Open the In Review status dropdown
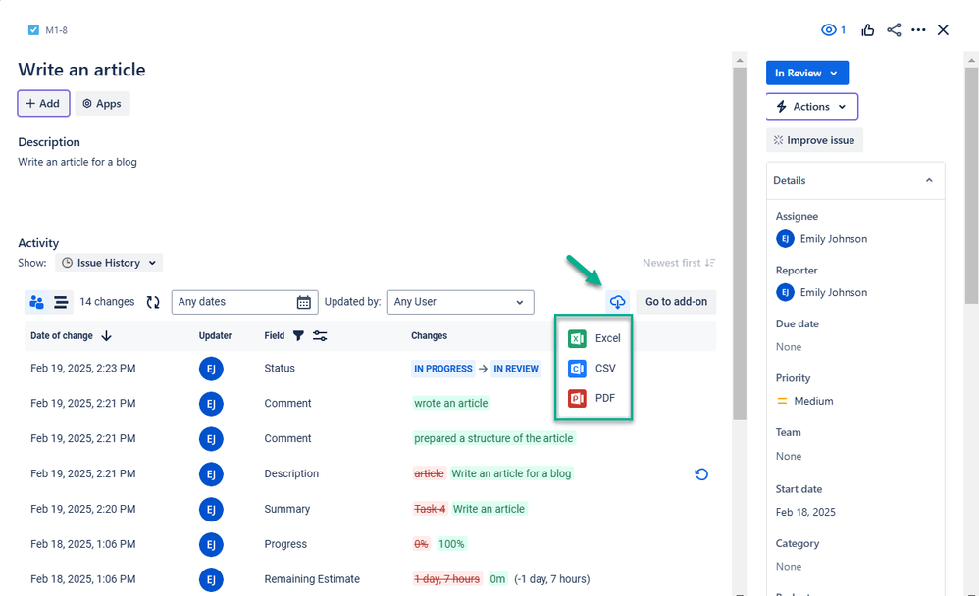979x596 pixels. click(806, 73)
